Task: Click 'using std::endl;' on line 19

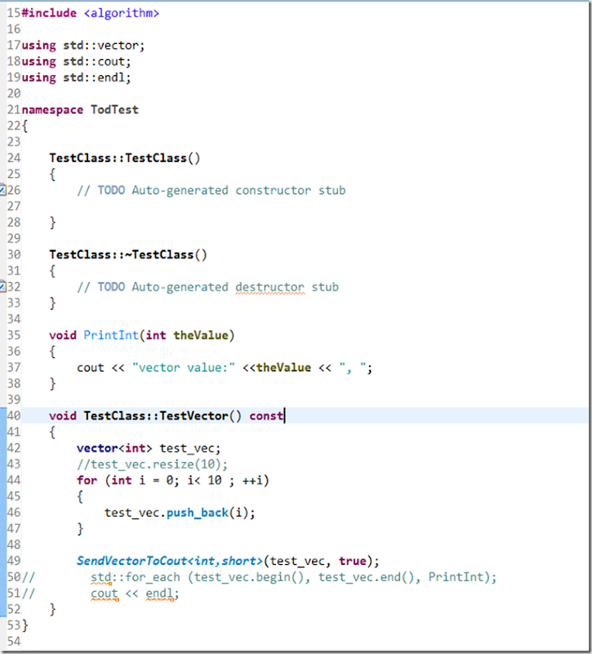Action: click(76, 78)
